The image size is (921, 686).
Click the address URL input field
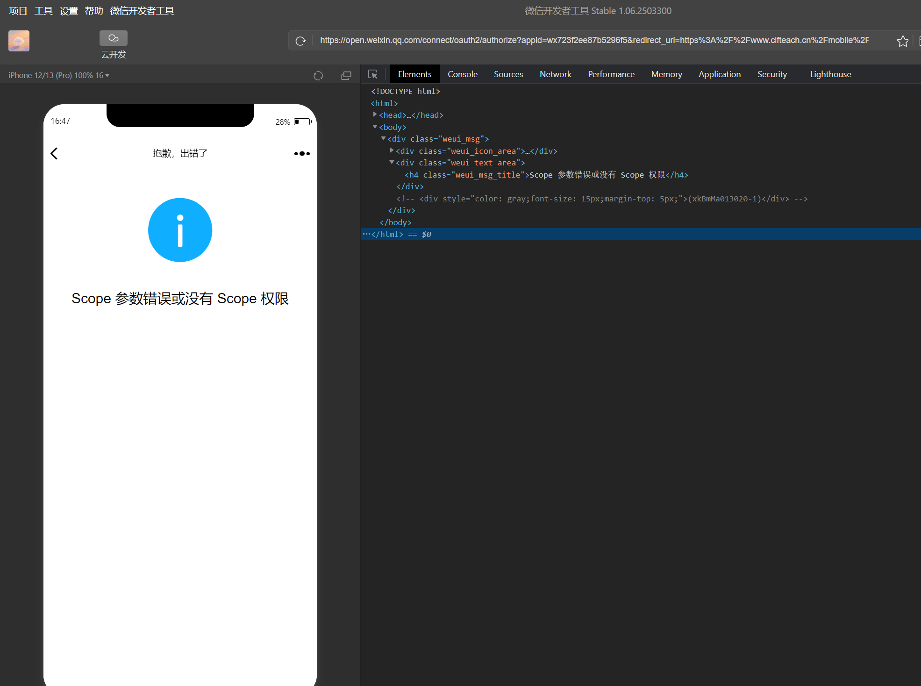[x=593, y=41]
